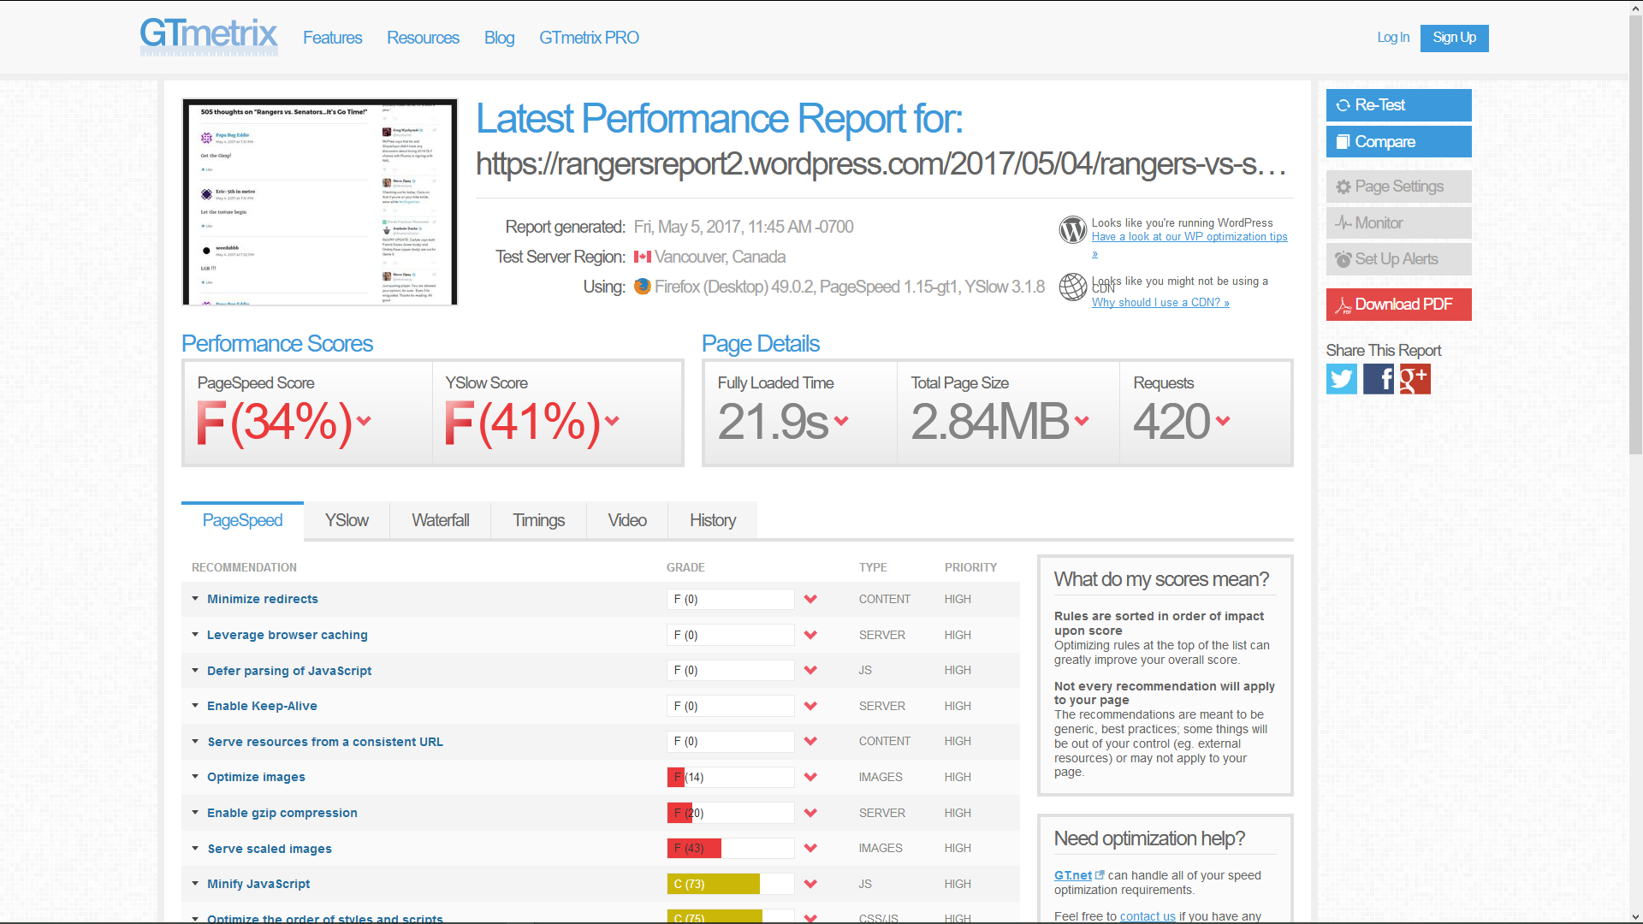Click the GTmetrix logo
The height and width of the screenshot is (924, 1643).
click(x=209, y=37)
